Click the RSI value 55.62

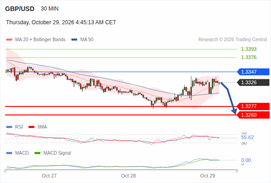point(248,137)
